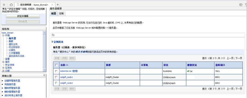Select 虚拟主机 in the domain tree
This screenshot has height=98, width=247.
[x=13, y=44]
